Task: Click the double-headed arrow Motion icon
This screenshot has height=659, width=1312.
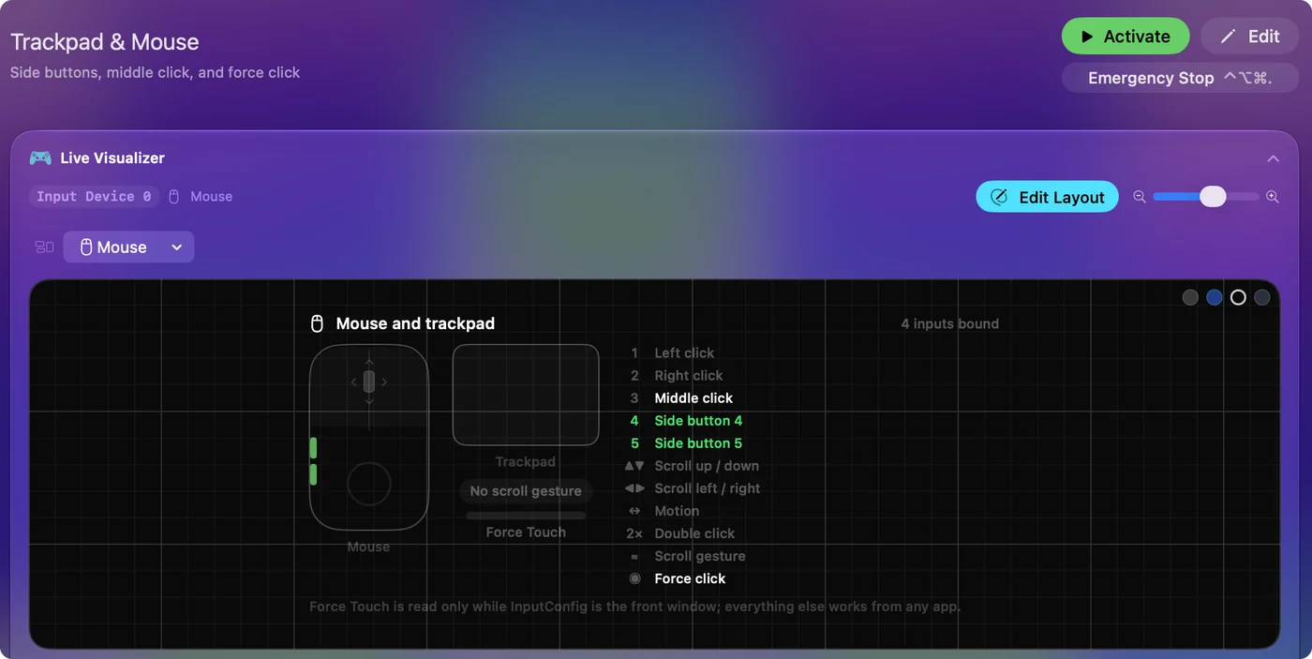Action: (x=634, y=511)
